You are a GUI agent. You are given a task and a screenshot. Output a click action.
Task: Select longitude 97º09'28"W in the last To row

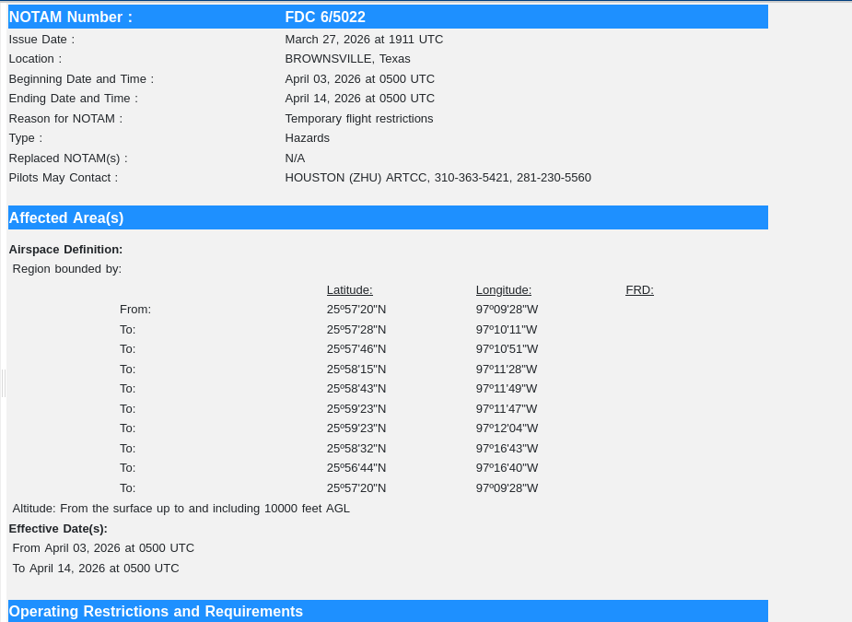click(507, 488)
